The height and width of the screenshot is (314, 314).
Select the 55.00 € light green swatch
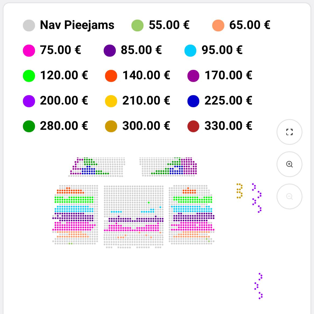pos(137,26)
